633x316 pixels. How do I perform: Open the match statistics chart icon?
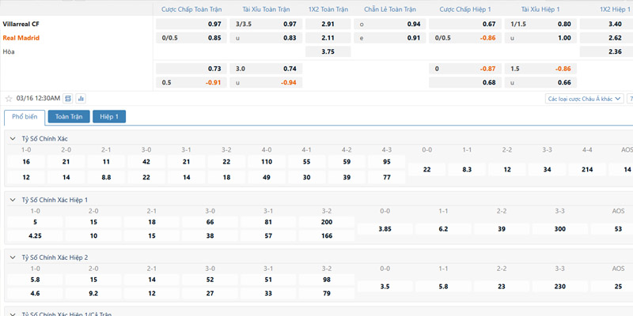point(81,98)
